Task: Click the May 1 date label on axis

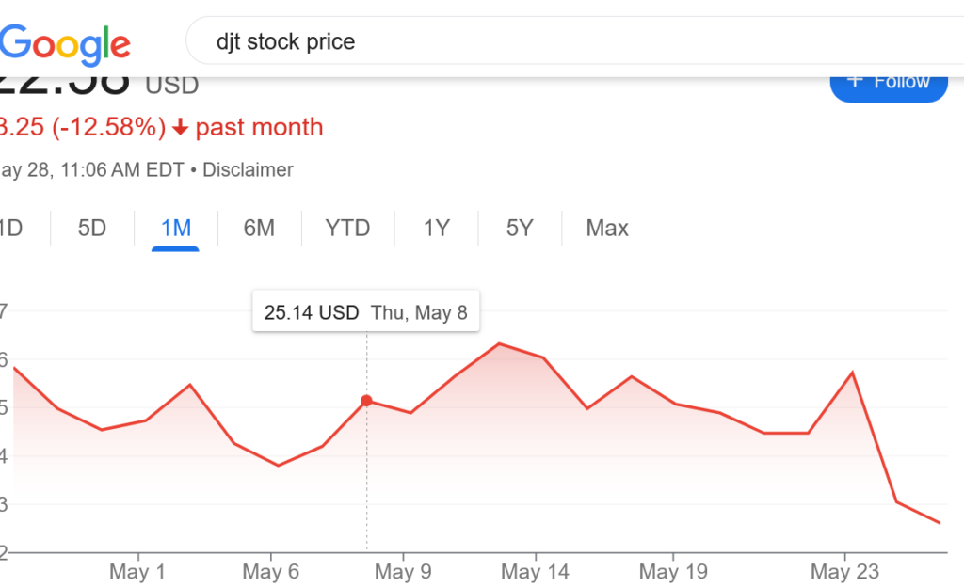Action: pos(137,572)
